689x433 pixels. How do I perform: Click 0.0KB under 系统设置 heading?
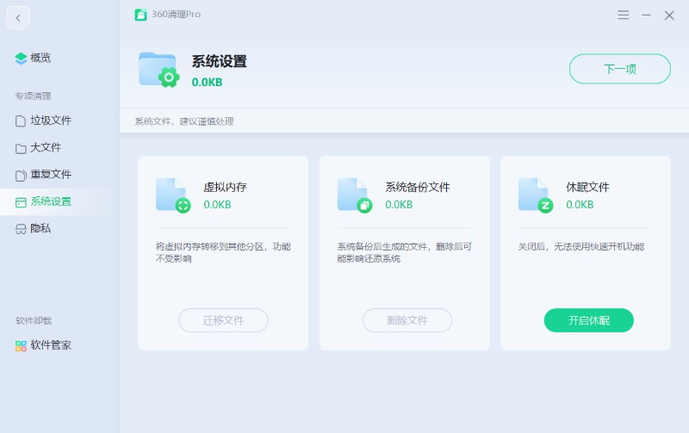click(x=207, y=82)
